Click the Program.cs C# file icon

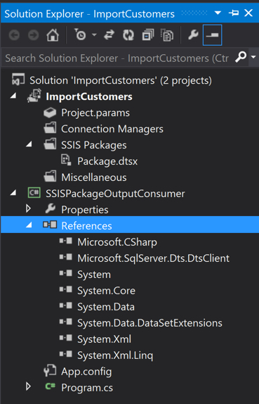50,386
